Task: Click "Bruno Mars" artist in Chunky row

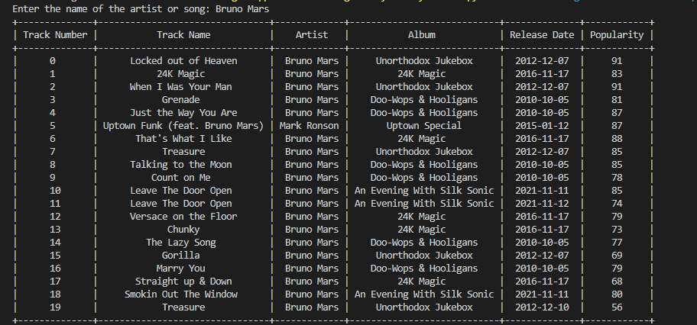Action: [x=312, y=230]
